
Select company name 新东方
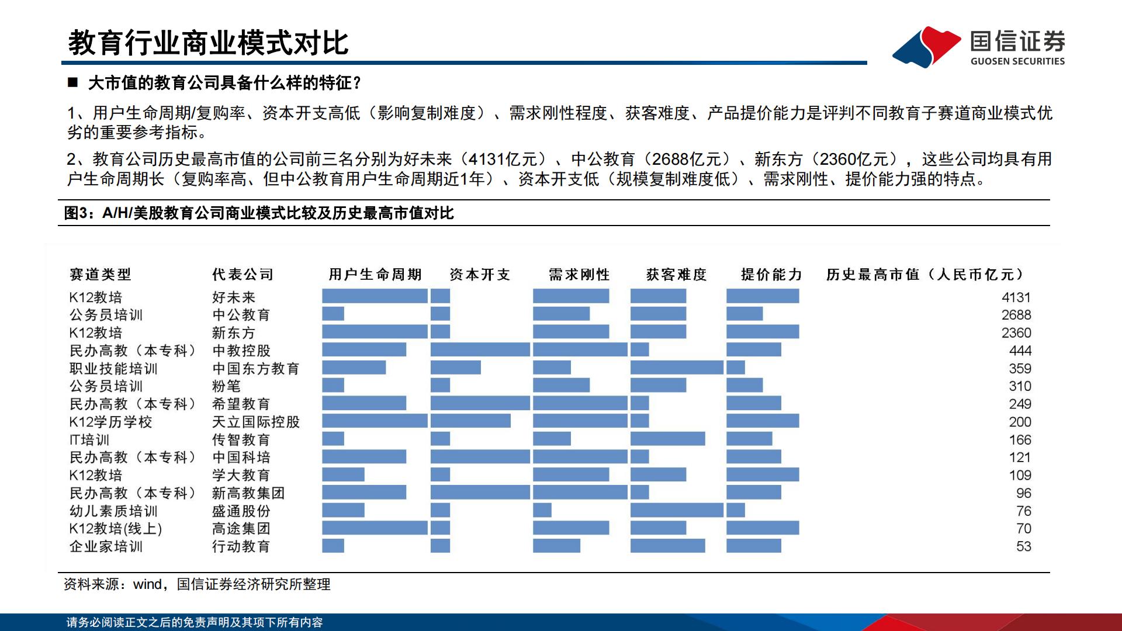click(x=234, y=333)
